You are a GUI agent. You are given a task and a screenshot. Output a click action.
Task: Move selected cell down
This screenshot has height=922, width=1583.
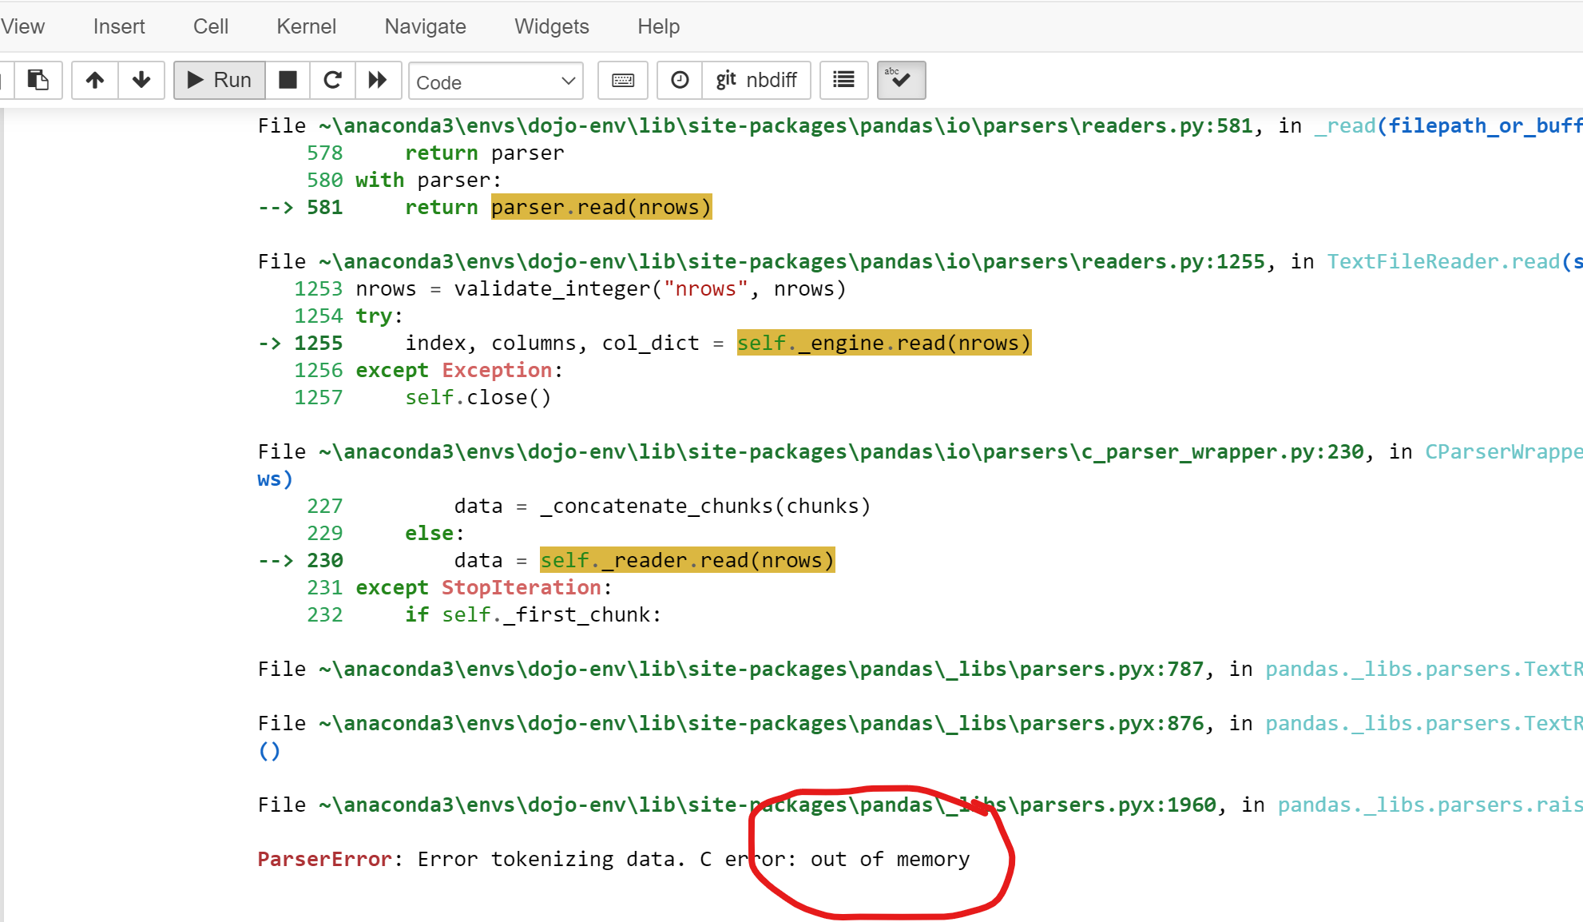141,80
